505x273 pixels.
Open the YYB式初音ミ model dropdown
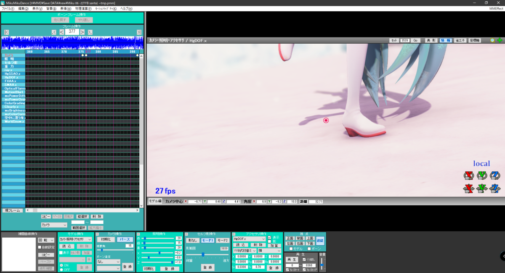(x=245, y=250)
